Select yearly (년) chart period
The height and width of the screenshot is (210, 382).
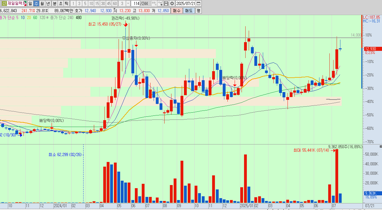(48, 3)
